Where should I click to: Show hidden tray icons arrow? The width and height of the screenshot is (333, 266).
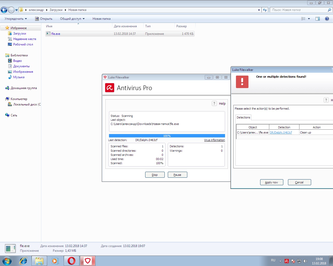tap(280, 261)
